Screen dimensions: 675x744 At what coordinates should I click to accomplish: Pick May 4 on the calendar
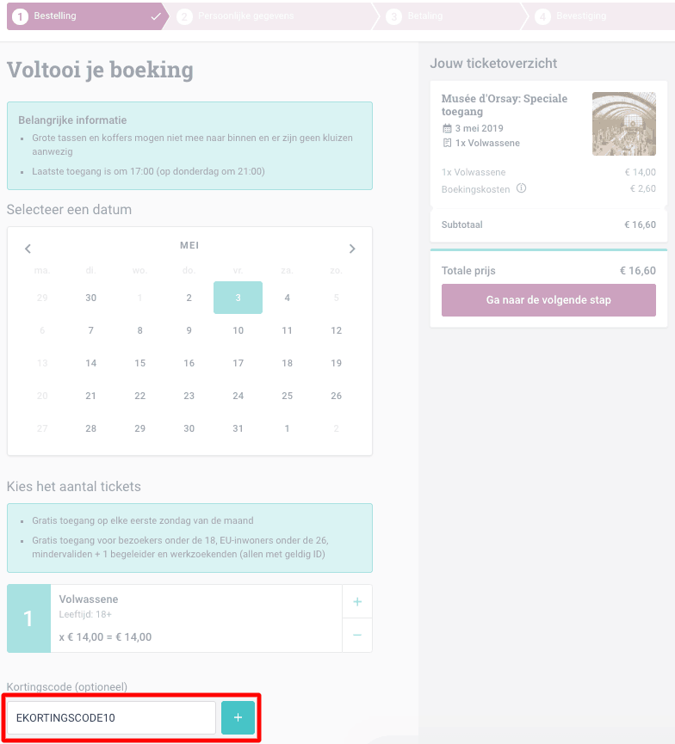click(287, 298)
